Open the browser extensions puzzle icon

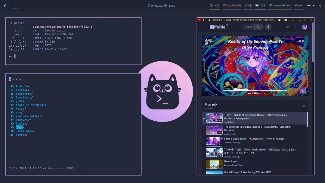[286, 20]
